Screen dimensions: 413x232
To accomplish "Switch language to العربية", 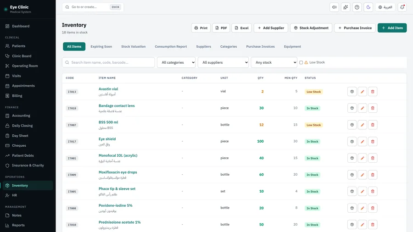I will [385, 7].
